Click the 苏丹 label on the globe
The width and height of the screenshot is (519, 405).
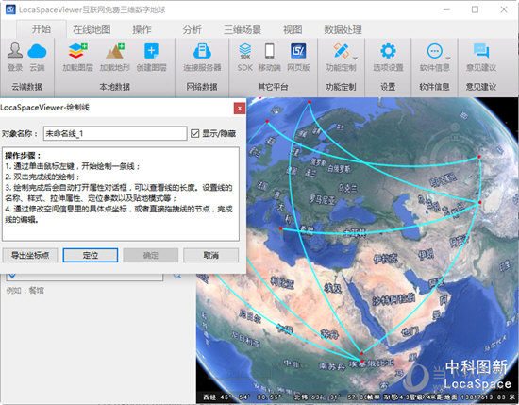click(329, 334)
